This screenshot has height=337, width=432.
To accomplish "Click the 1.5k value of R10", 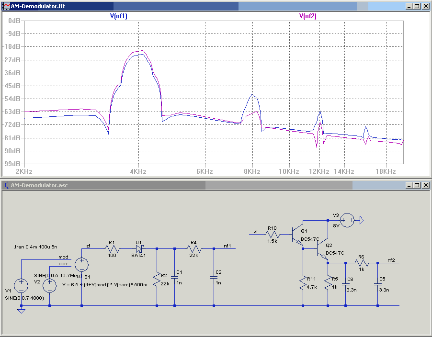I will coord(272,241).
